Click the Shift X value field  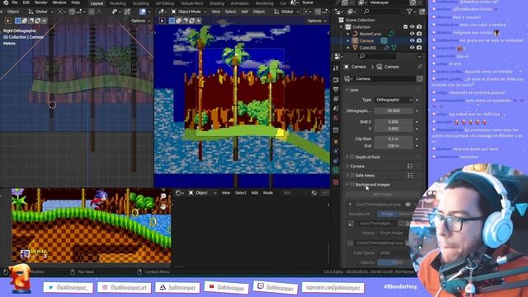pyautogui.click(x=394, y=121)
